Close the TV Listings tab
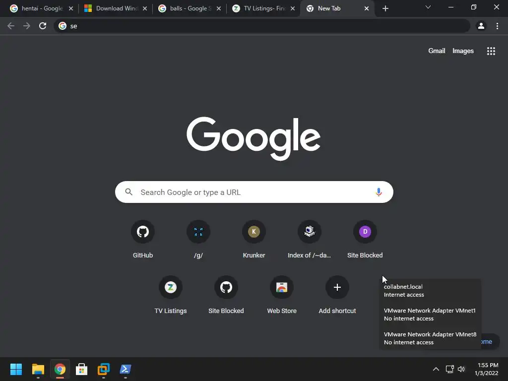 [293, 9]
